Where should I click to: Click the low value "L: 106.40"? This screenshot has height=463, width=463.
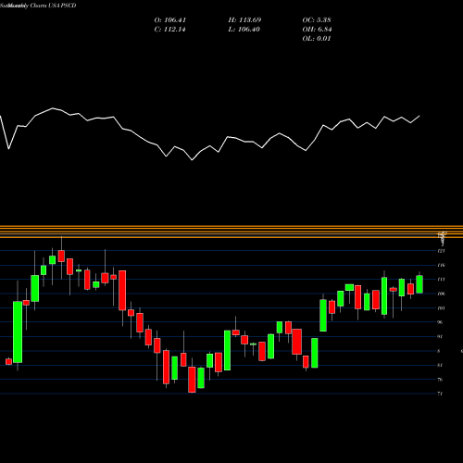tap(244, 30)
